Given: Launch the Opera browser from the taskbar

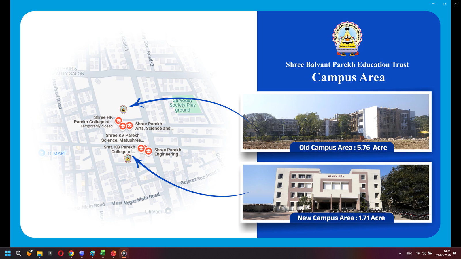Looking at the screenshot, I should (61, 253).
